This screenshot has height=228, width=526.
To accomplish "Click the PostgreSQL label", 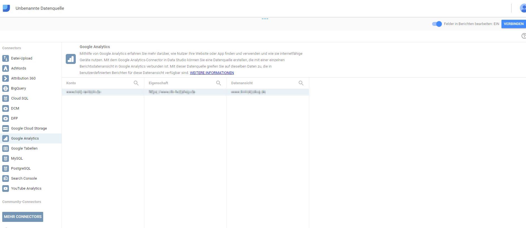I will point(21,168).
